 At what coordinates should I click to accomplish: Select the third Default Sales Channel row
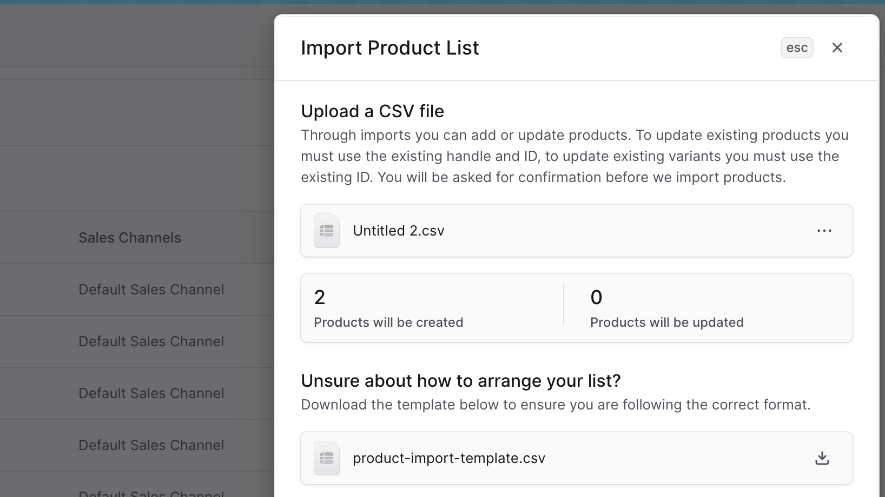point(151,393)
